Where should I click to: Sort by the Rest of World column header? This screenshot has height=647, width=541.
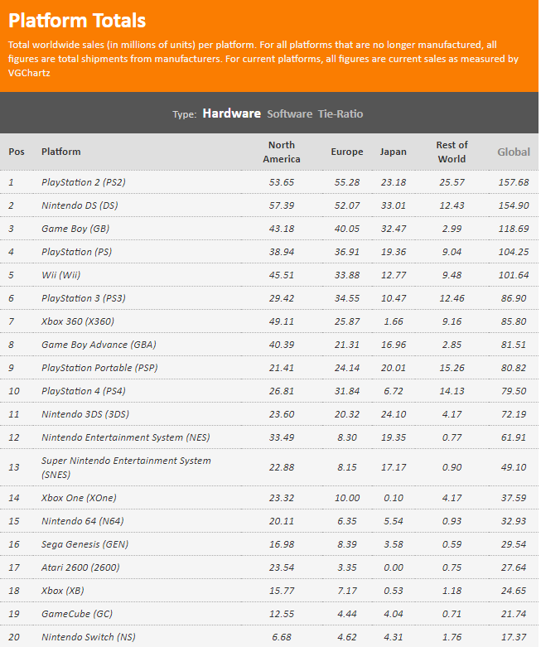452,152
